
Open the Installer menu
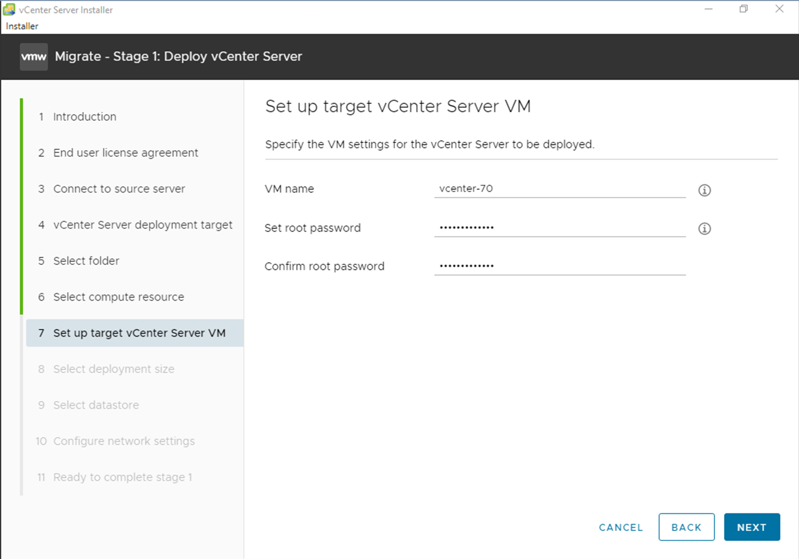pos(22,26)
